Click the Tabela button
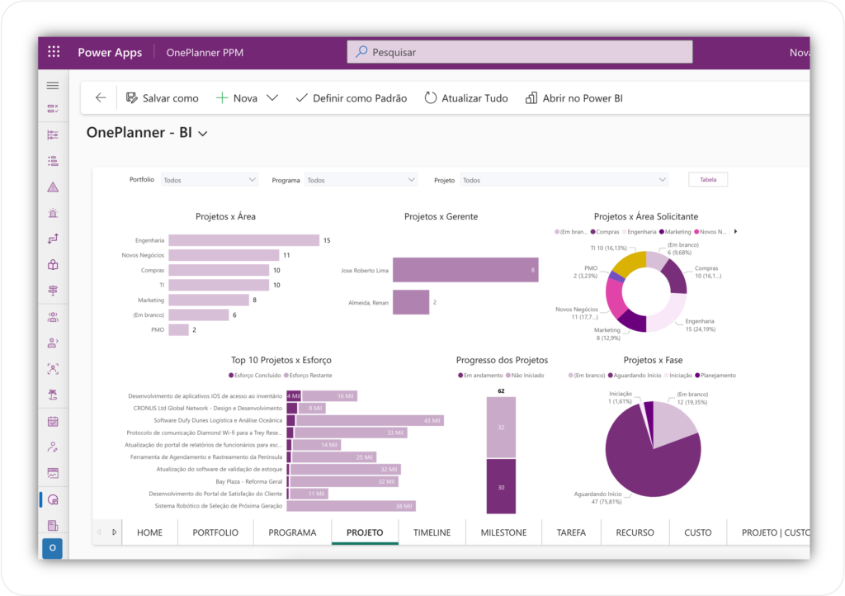845x596 pixels. click(708, 179)
